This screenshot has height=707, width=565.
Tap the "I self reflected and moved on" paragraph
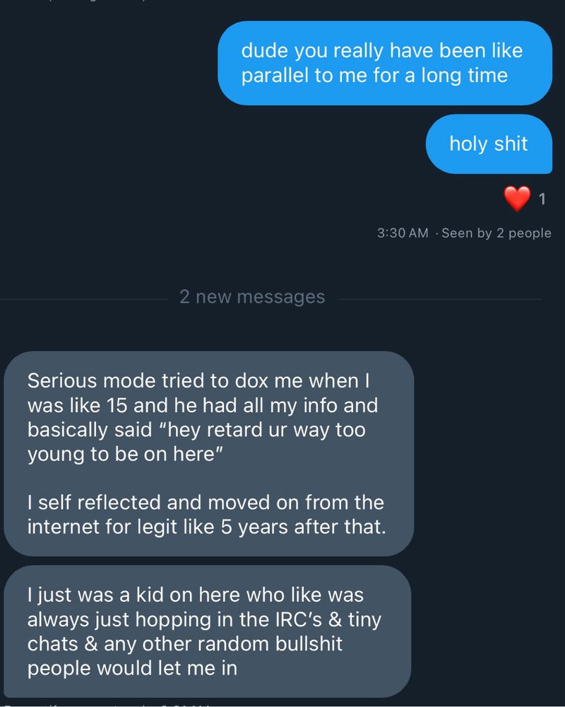pos(206,515)
